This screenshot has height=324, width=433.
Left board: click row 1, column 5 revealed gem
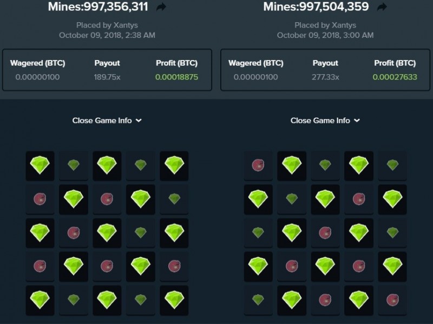pyautogui.click(x=174, y=166)
